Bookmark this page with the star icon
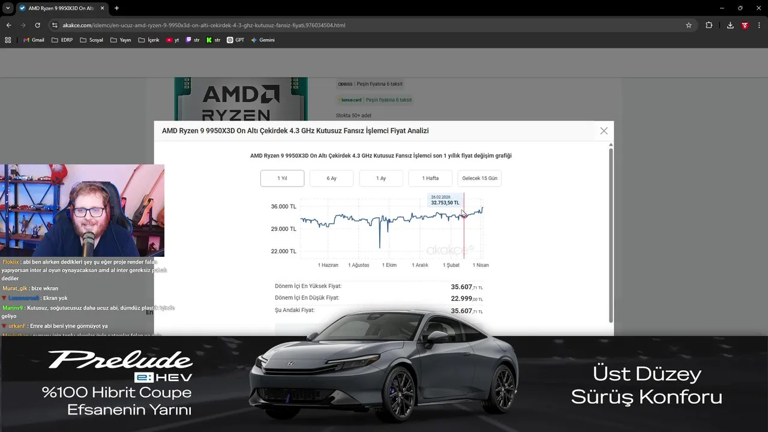768x432 pixels. [x=689, y=25]
